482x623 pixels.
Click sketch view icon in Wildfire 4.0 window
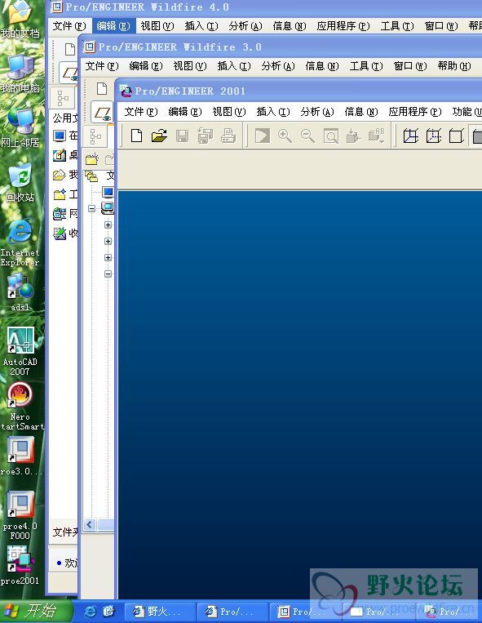(69, 73)
